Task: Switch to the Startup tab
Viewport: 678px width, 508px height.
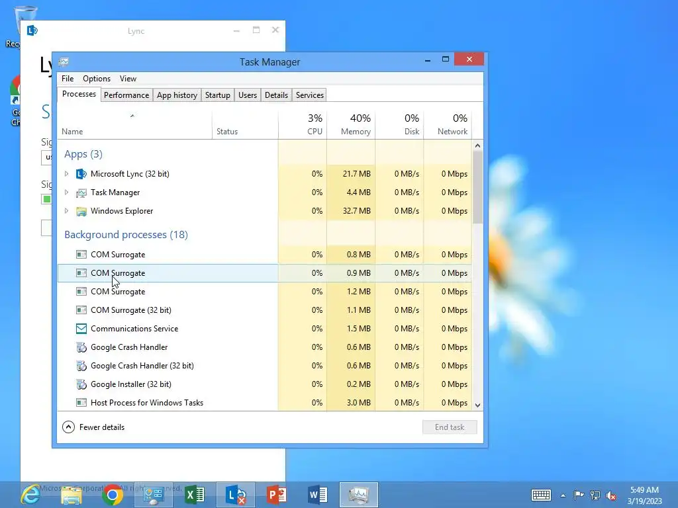Action: coord(217,95)
